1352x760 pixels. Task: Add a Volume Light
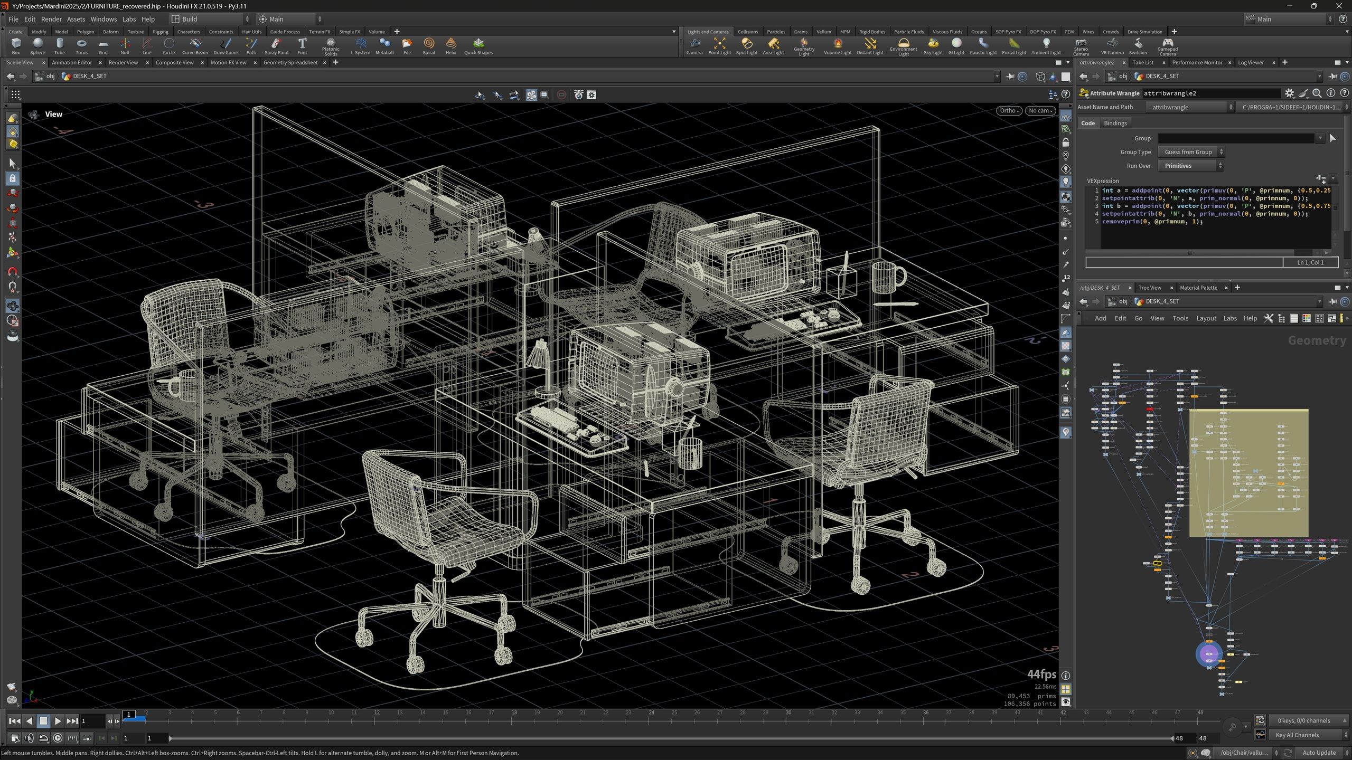pos(838,46)
